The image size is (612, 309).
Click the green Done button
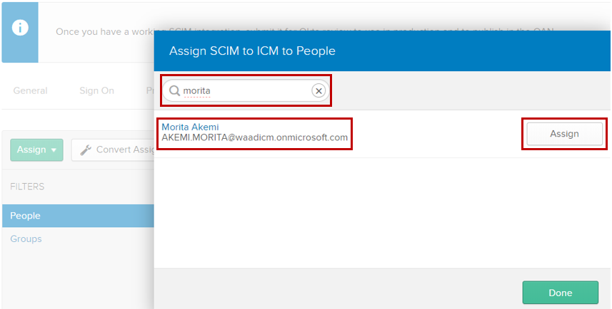(x=560, y=293)
